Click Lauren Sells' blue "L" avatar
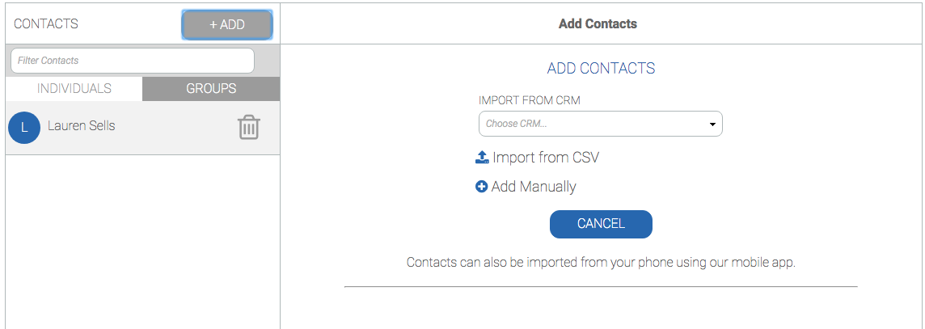 coord(24,127)
